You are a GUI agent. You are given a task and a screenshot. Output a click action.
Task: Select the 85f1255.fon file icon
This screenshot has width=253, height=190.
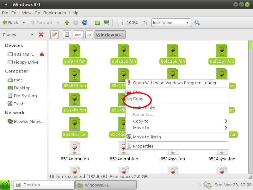pyautogui.click(x=124, y=51)
